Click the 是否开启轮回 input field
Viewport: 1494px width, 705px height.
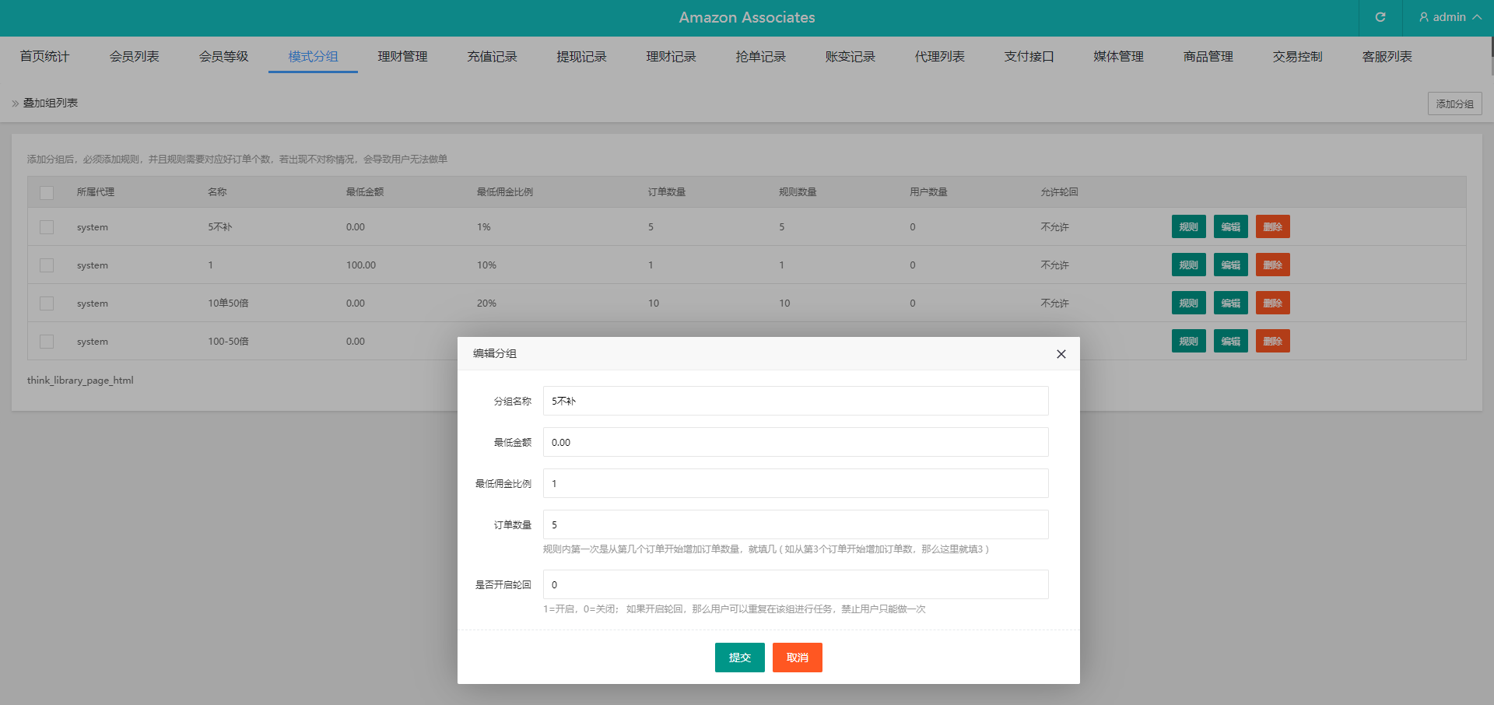tap(795, 584)
